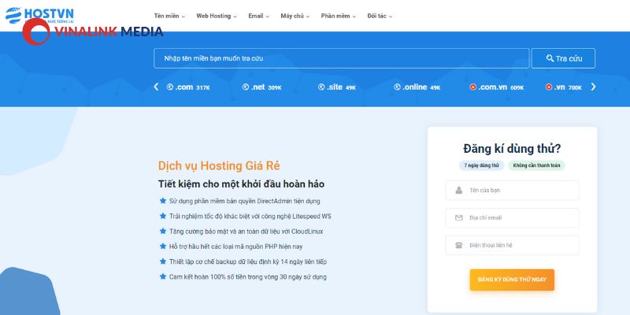Viewport: 630px width, 315px height.
Task: Click the globe icon beside .com
Action: tap(170, 87)
